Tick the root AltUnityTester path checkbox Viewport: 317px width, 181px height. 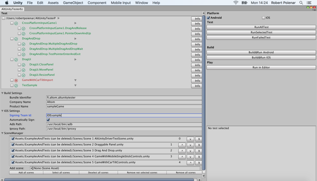[x=3, y=18]
